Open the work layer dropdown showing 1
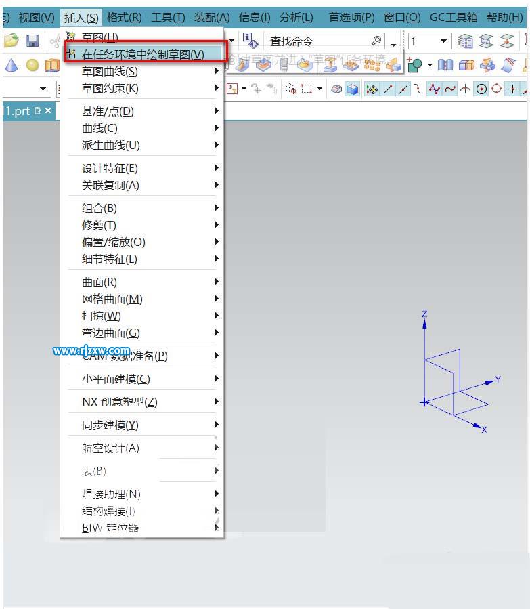 coord(443,41)
